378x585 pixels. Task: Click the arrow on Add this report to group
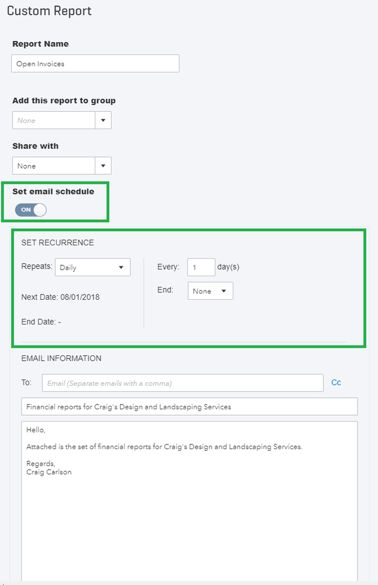point(103,121)
